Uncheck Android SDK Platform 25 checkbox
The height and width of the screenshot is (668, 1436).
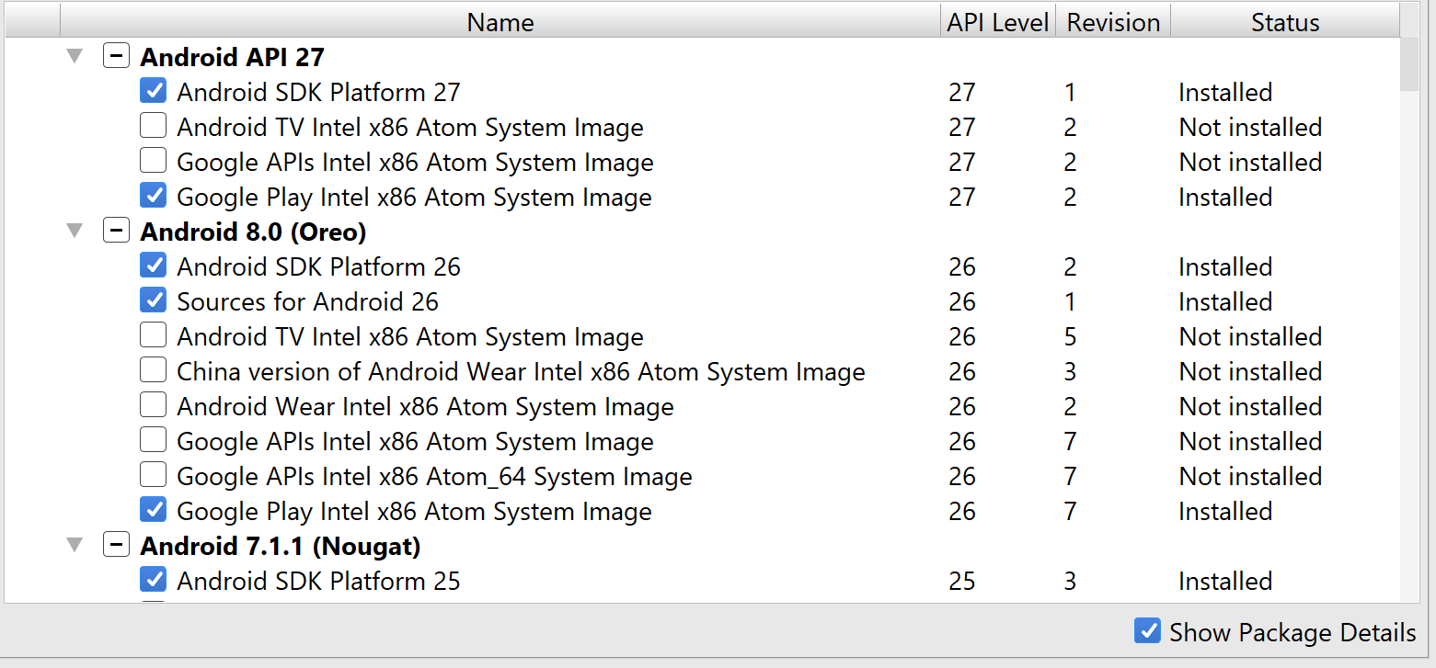(153, 580)
